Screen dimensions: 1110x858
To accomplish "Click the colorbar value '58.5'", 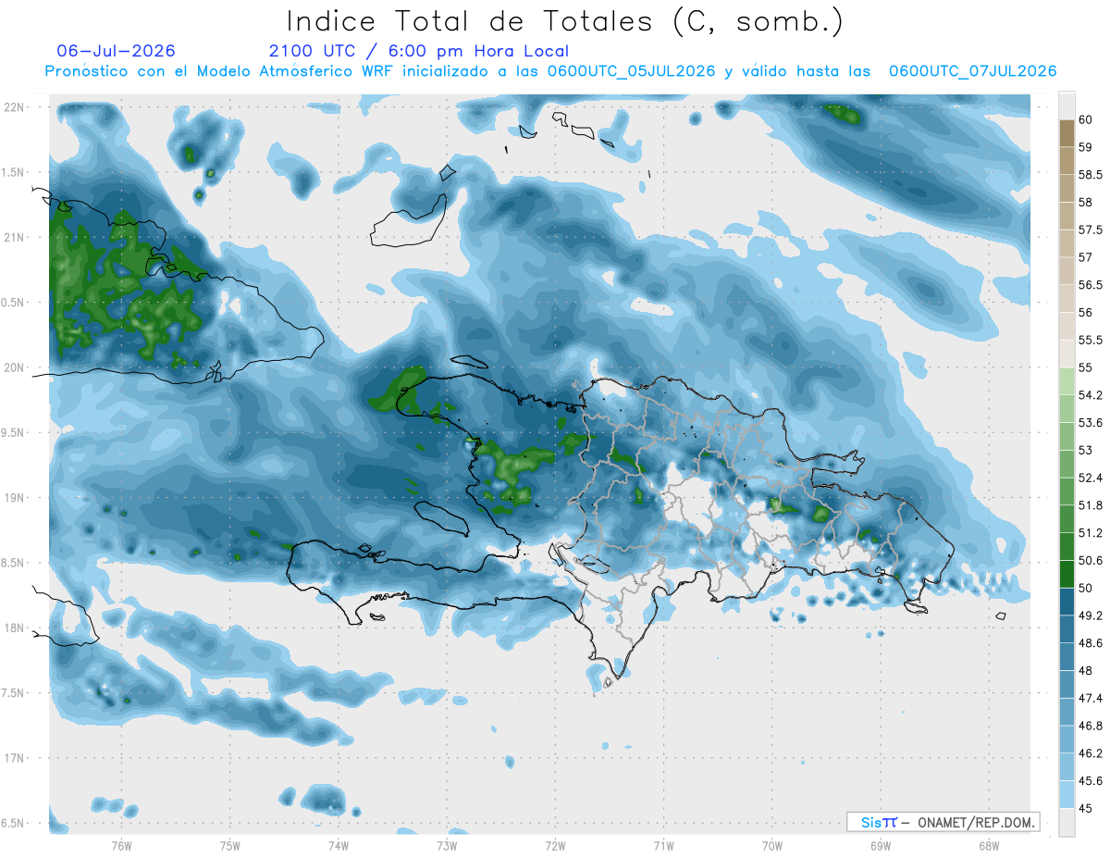I will (1091, 175).
